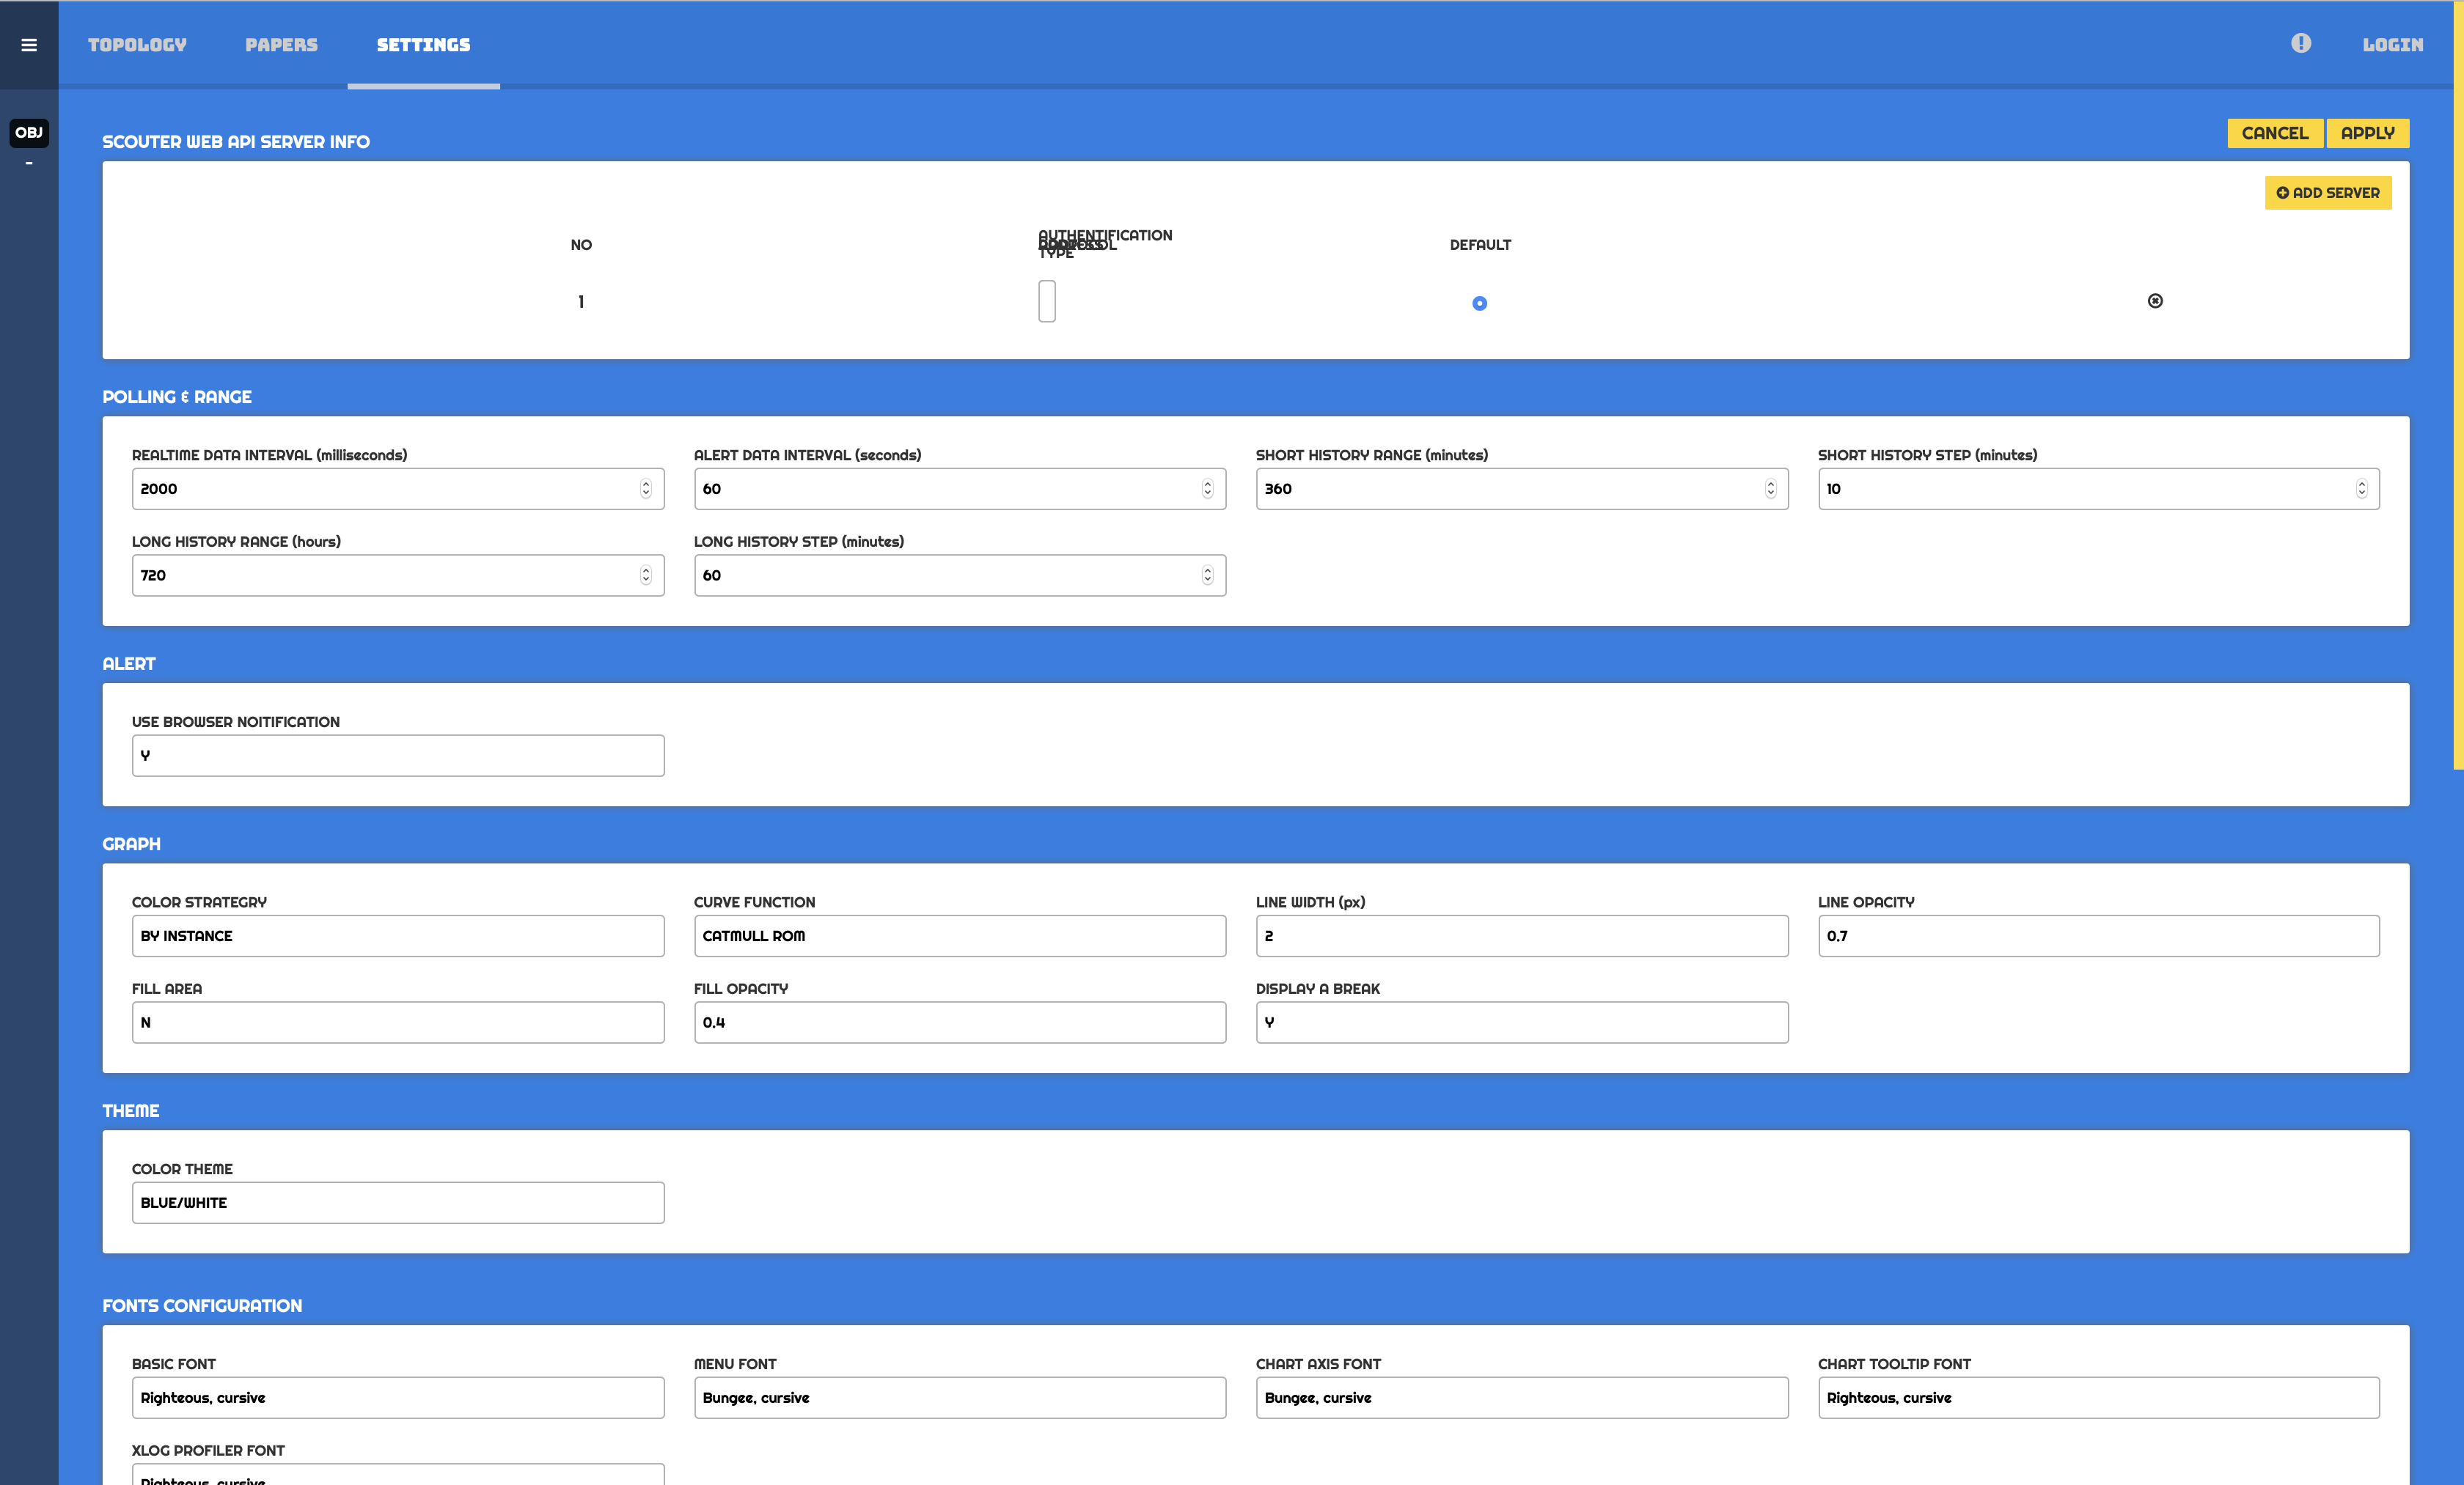Click the Apply button
2464x1485 pixels.
coord(2368,133)
